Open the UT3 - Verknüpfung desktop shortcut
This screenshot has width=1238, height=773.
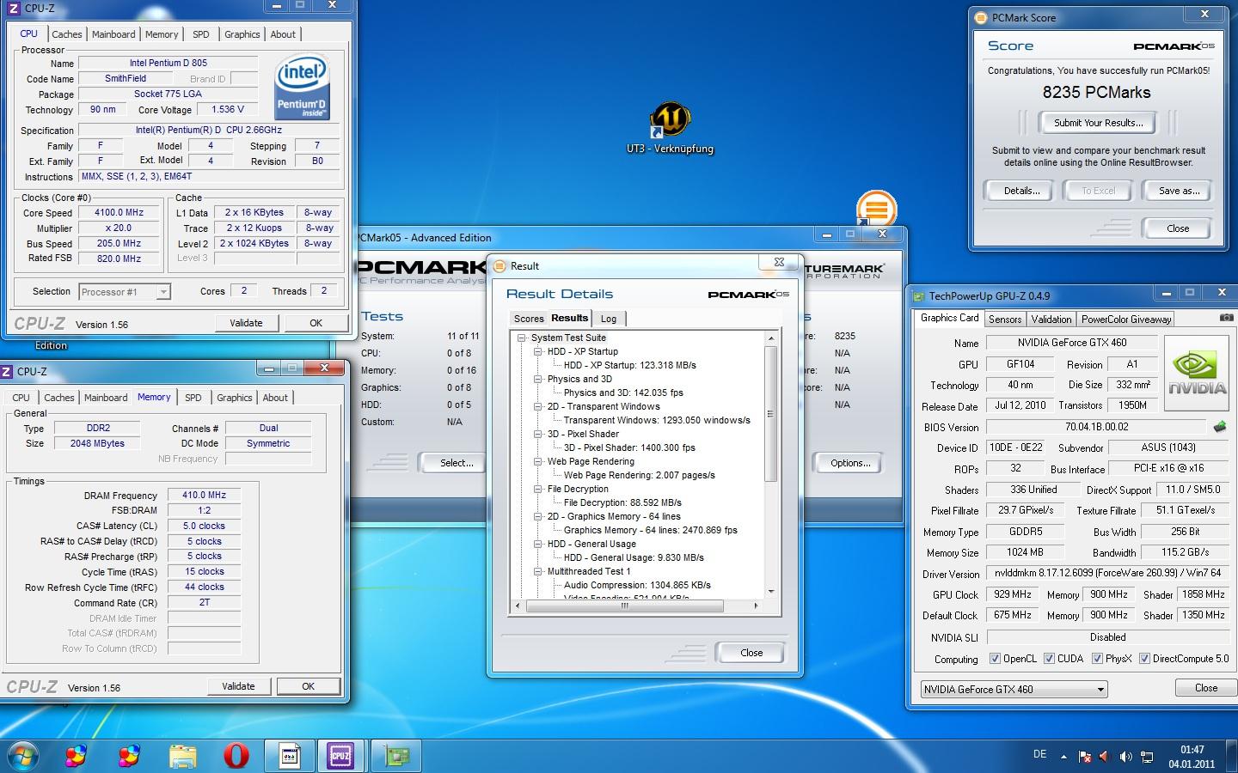[670, 129]
